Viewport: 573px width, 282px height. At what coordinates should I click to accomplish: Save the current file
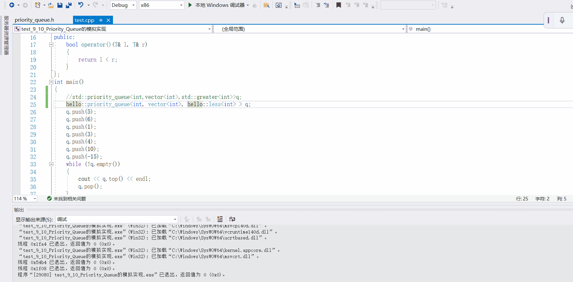[60, 5]
